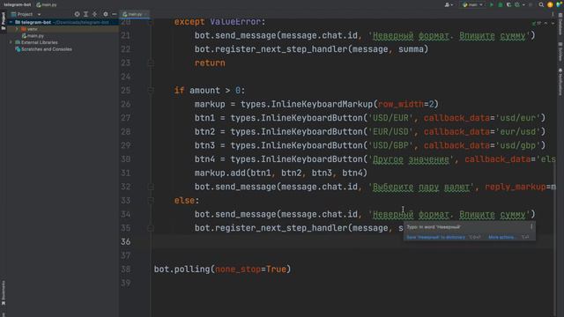564x317 pixels.
Task: Click row_width parameter on line 26
Action: [401, 104]
